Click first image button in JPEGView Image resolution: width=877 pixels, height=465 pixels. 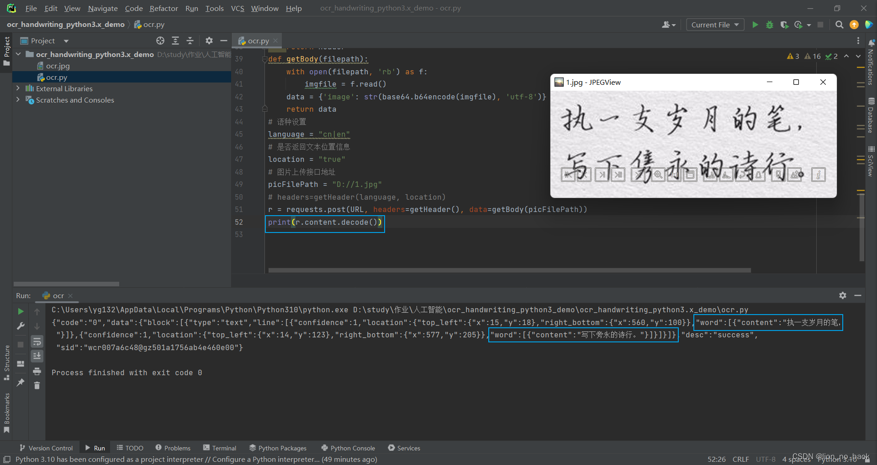568,175
